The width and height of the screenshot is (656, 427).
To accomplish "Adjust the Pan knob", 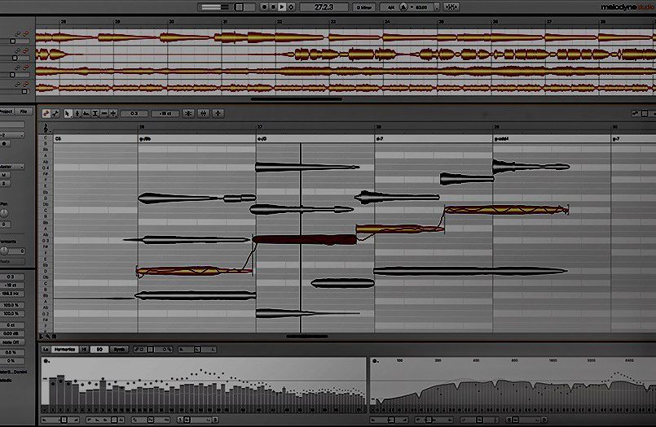I will point(4,214).
